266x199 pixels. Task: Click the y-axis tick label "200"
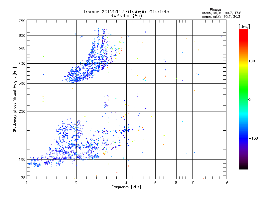(x=22, y=111)
